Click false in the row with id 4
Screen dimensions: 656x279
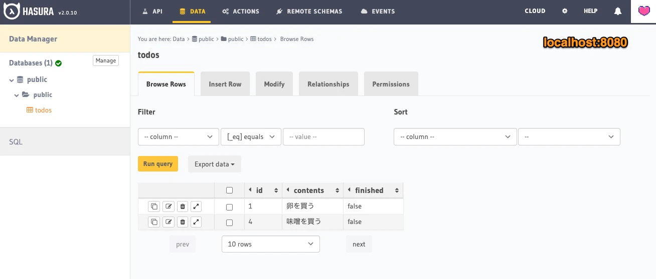click(355, 221)
